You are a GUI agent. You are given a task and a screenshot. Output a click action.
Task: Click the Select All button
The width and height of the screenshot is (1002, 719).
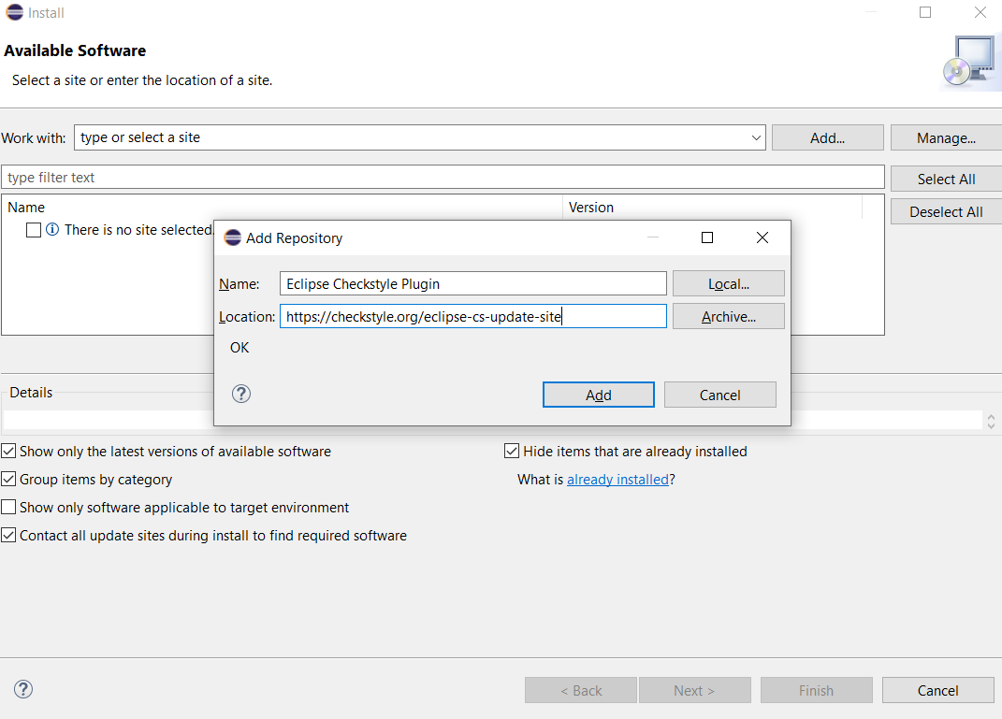(x=947, y=179)
